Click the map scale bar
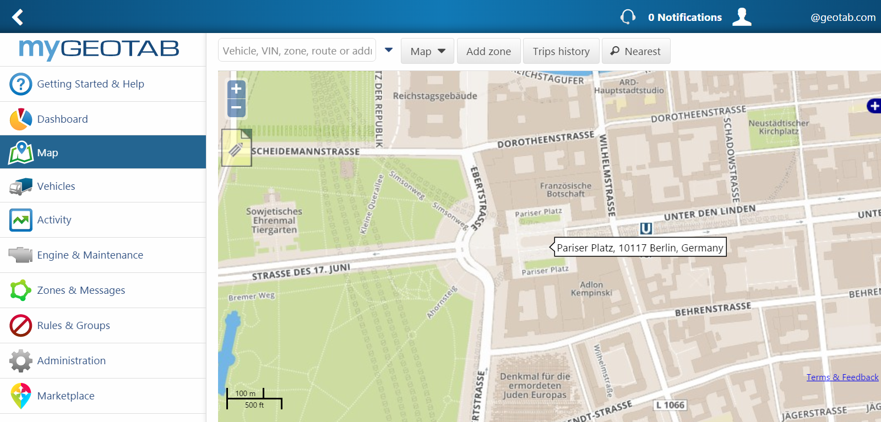881x422 pixels. pyautogui.click(x=254, y=399)
